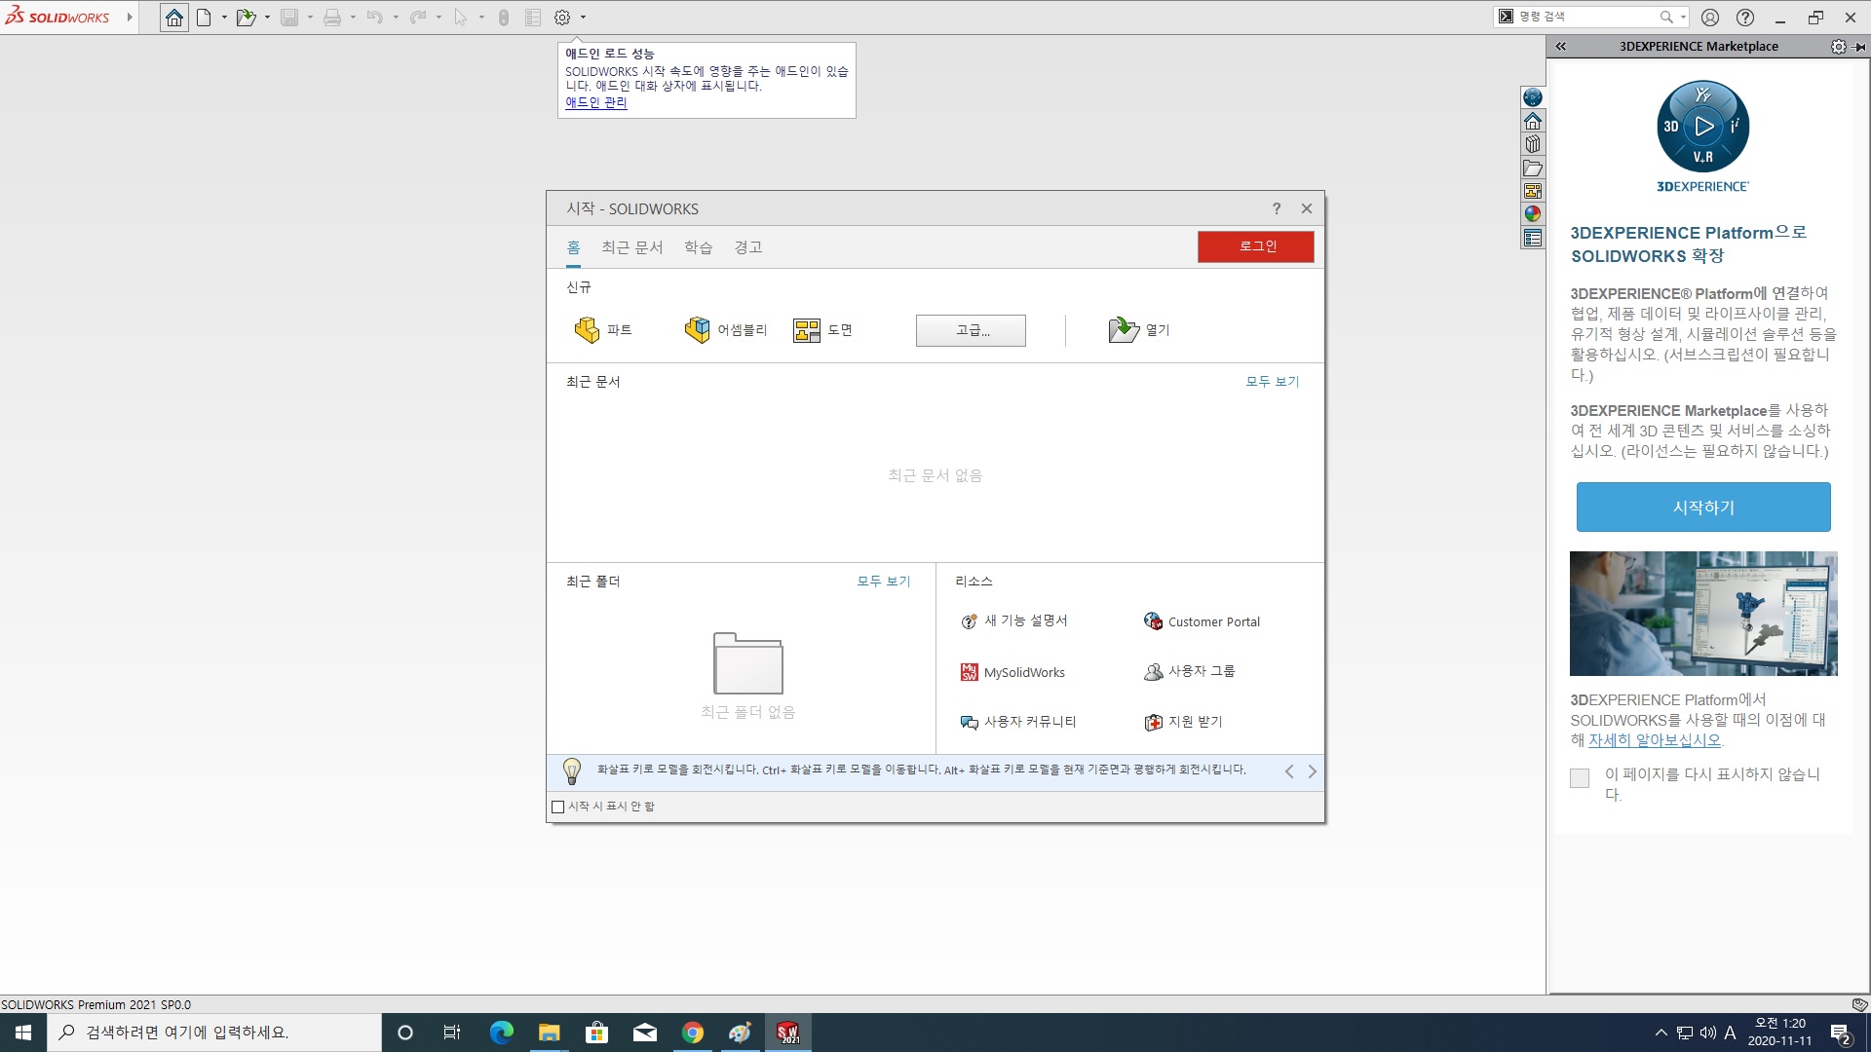
Task: Switch to the 학습 tab
Action: point(699,247)
